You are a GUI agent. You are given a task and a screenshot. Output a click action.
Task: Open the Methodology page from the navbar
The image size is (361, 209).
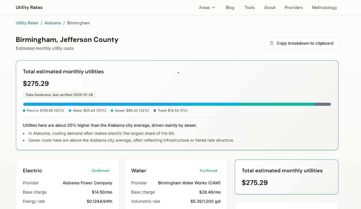(324, 8)
